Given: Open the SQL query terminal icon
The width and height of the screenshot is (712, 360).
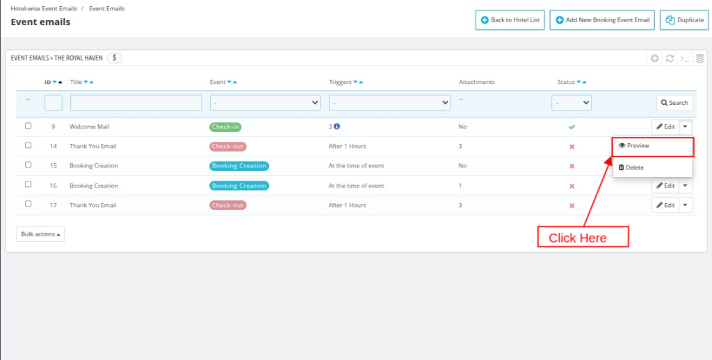Looking at the screenshot, I should tap(685, 58).
